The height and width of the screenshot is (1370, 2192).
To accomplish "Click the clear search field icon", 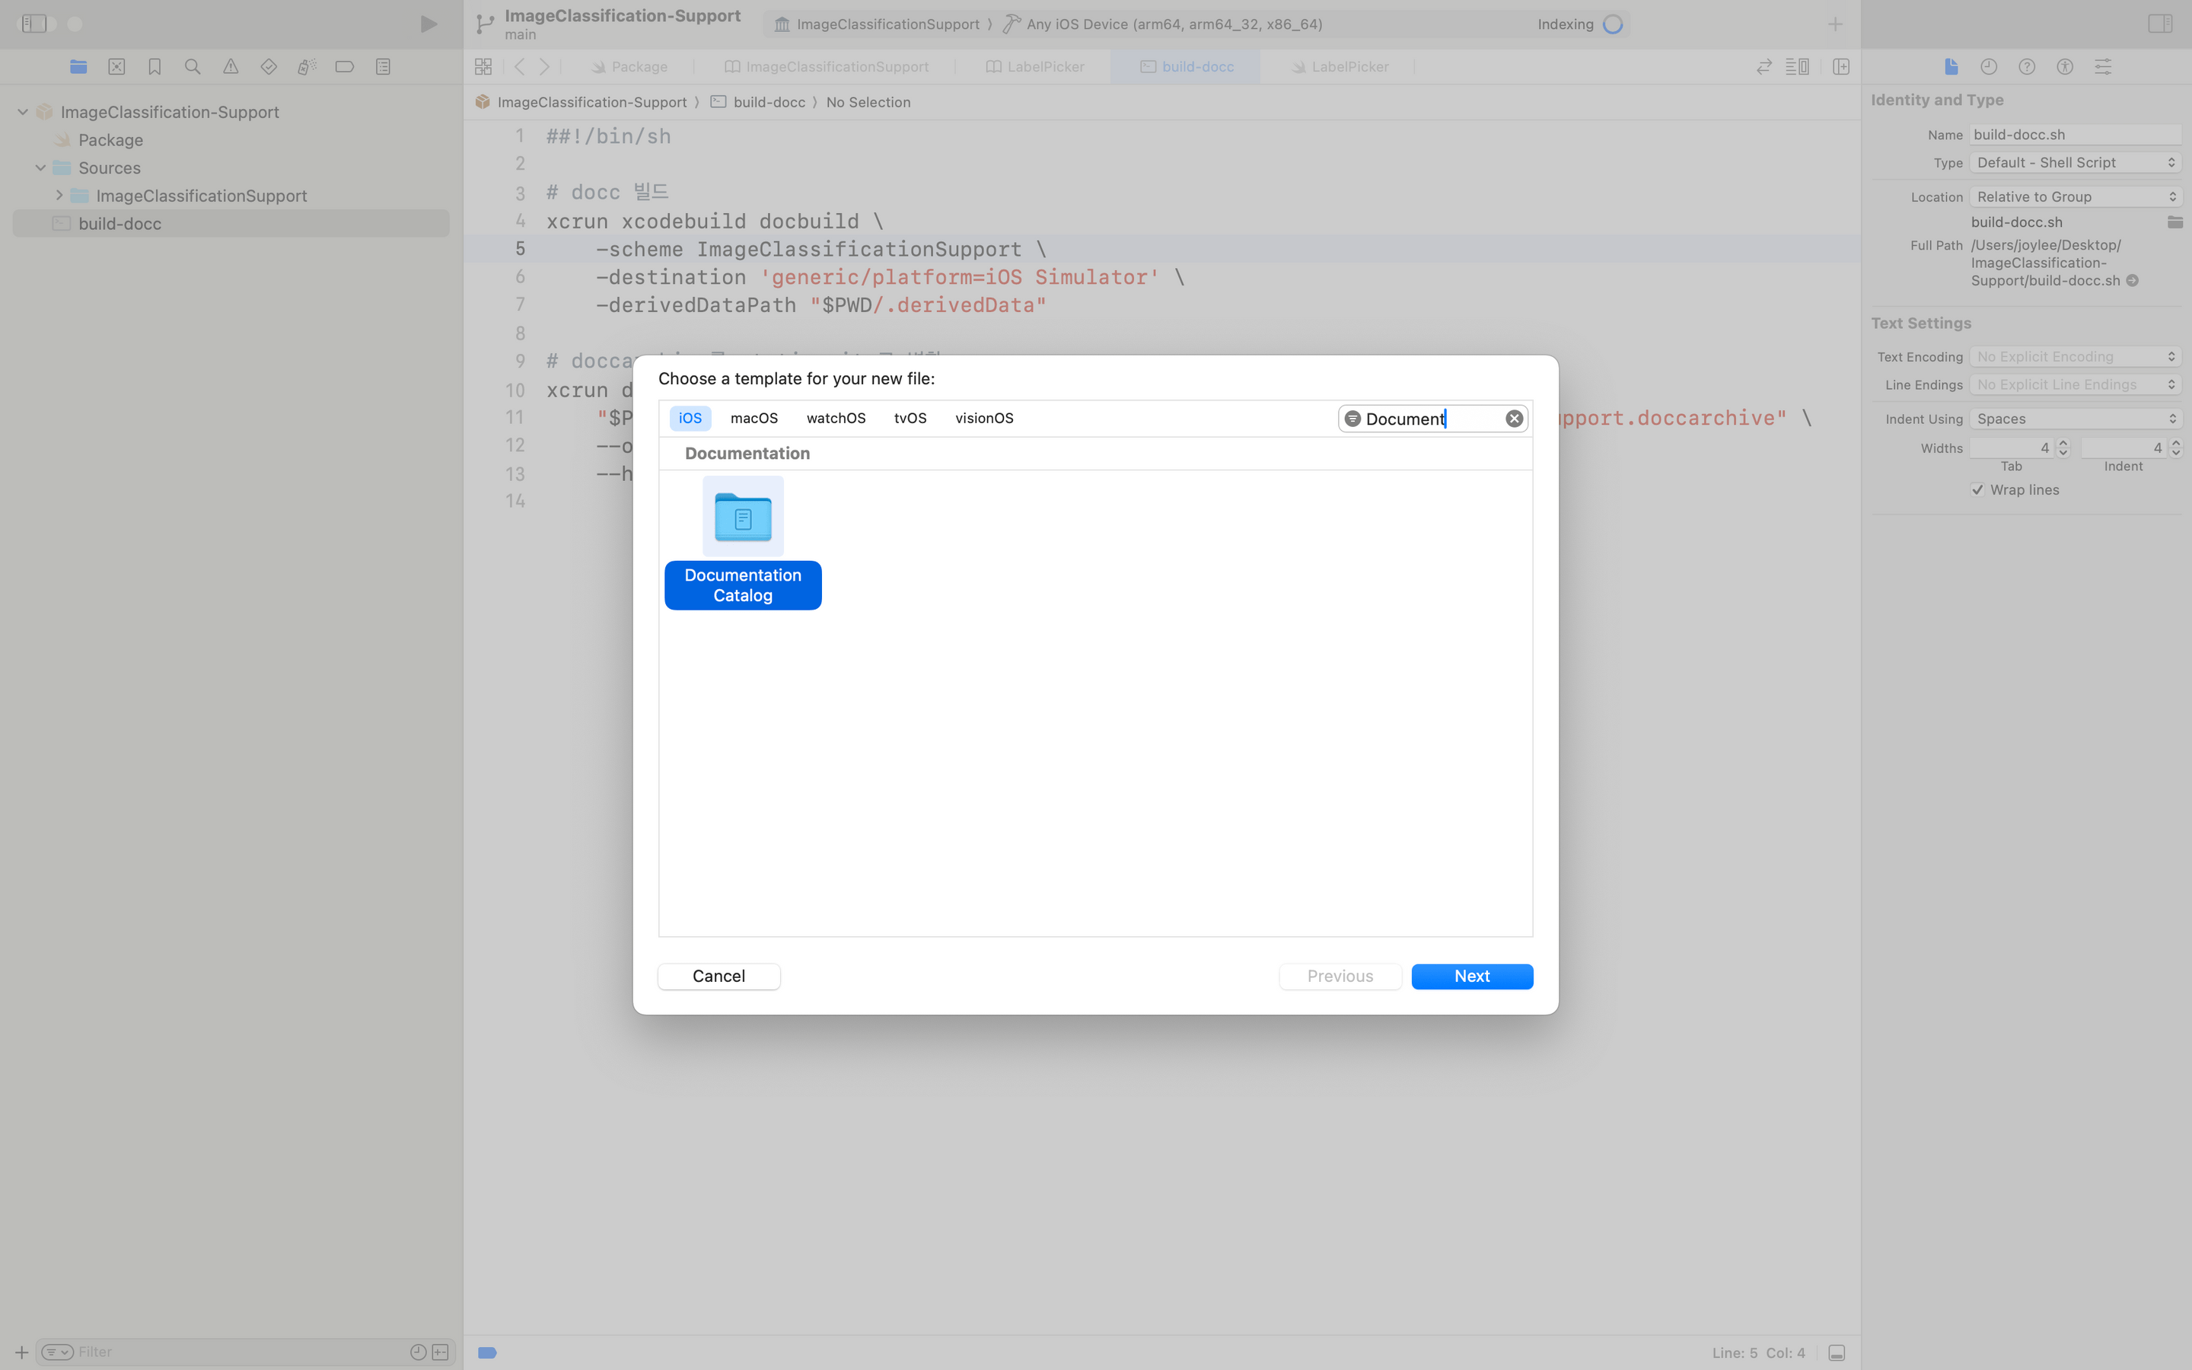I will point(1514,419).
